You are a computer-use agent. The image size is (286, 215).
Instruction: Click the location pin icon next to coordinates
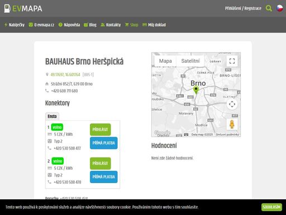47,74
